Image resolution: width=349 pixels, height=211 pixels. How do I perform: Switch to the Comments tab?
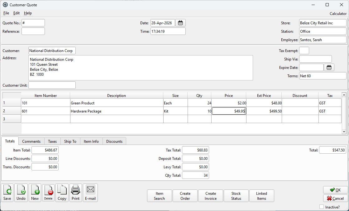click(x=31, y=141)
